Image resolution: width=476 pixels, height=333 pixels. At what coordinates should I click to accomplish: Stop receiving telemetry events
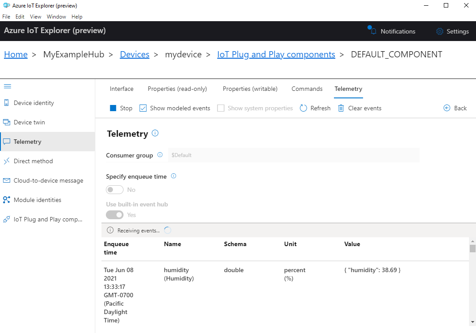point(120,108)
